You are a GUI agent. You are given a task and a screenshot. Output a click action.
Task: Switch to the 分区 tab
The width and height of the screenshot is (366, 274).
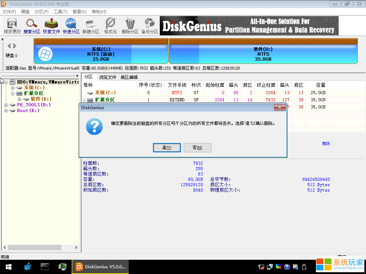[89, 77]
